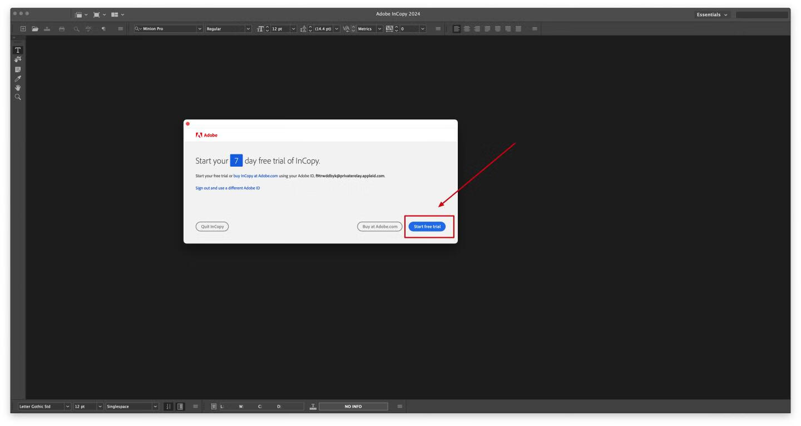The width and height of the screenshot is (801, 426).
Task: Open the leading (14.4 pt) dropdown
Action: point(337,29)
